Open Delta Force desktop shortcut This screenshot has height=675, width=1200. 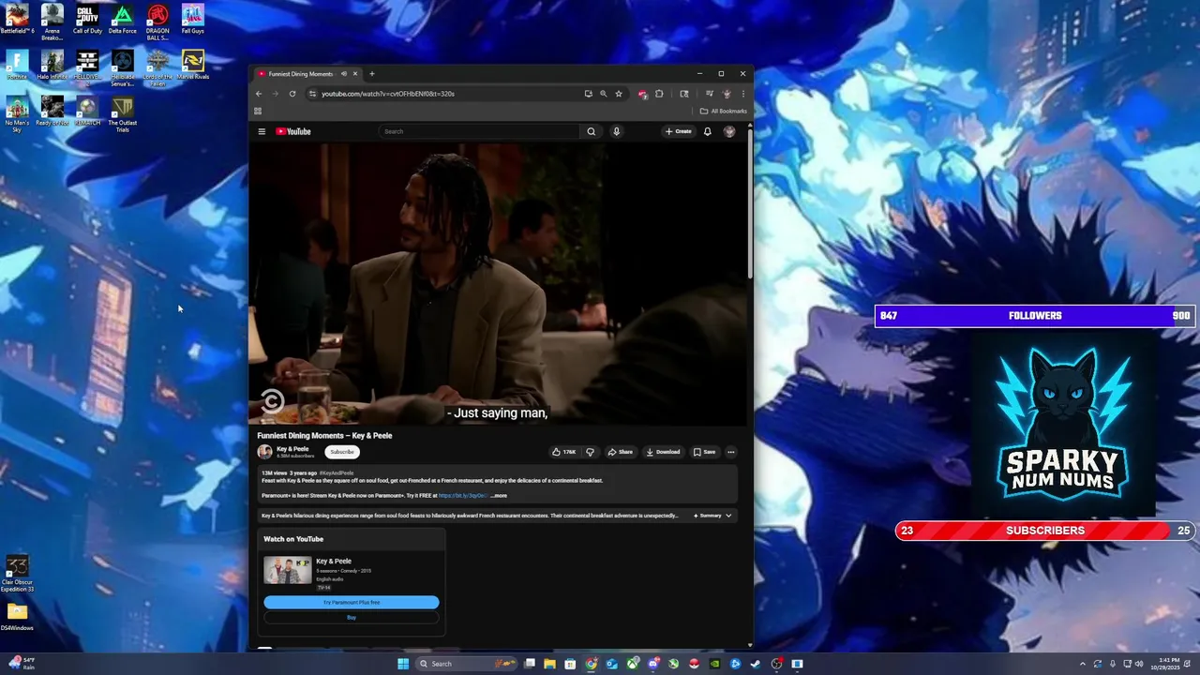(x=123, y=20)
